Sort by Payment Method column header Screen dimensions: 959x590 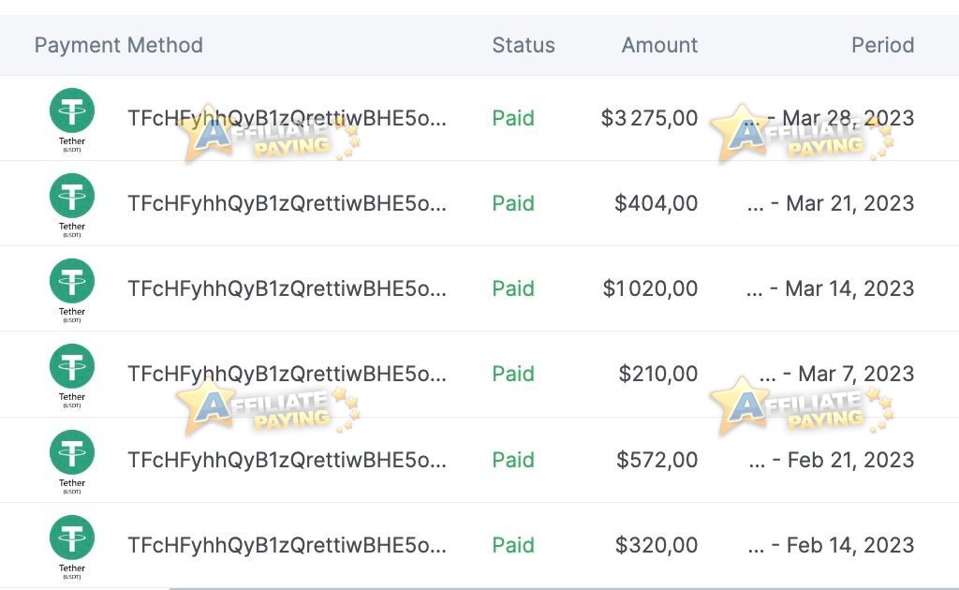[x=119, y=45]
